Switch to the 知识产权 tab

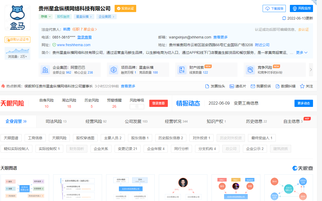pyautogui.click(x=216, y=122)
